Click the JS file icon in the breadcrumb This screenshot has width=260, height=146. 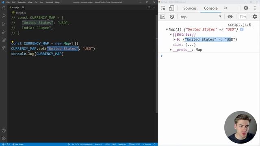tap(13, 13)
